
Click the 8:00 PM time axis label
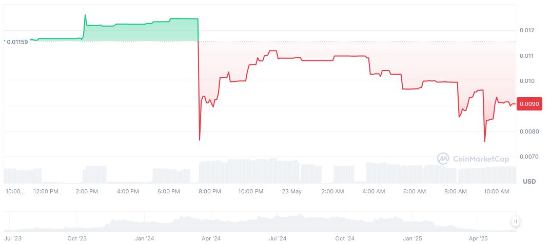click(209, 191)
